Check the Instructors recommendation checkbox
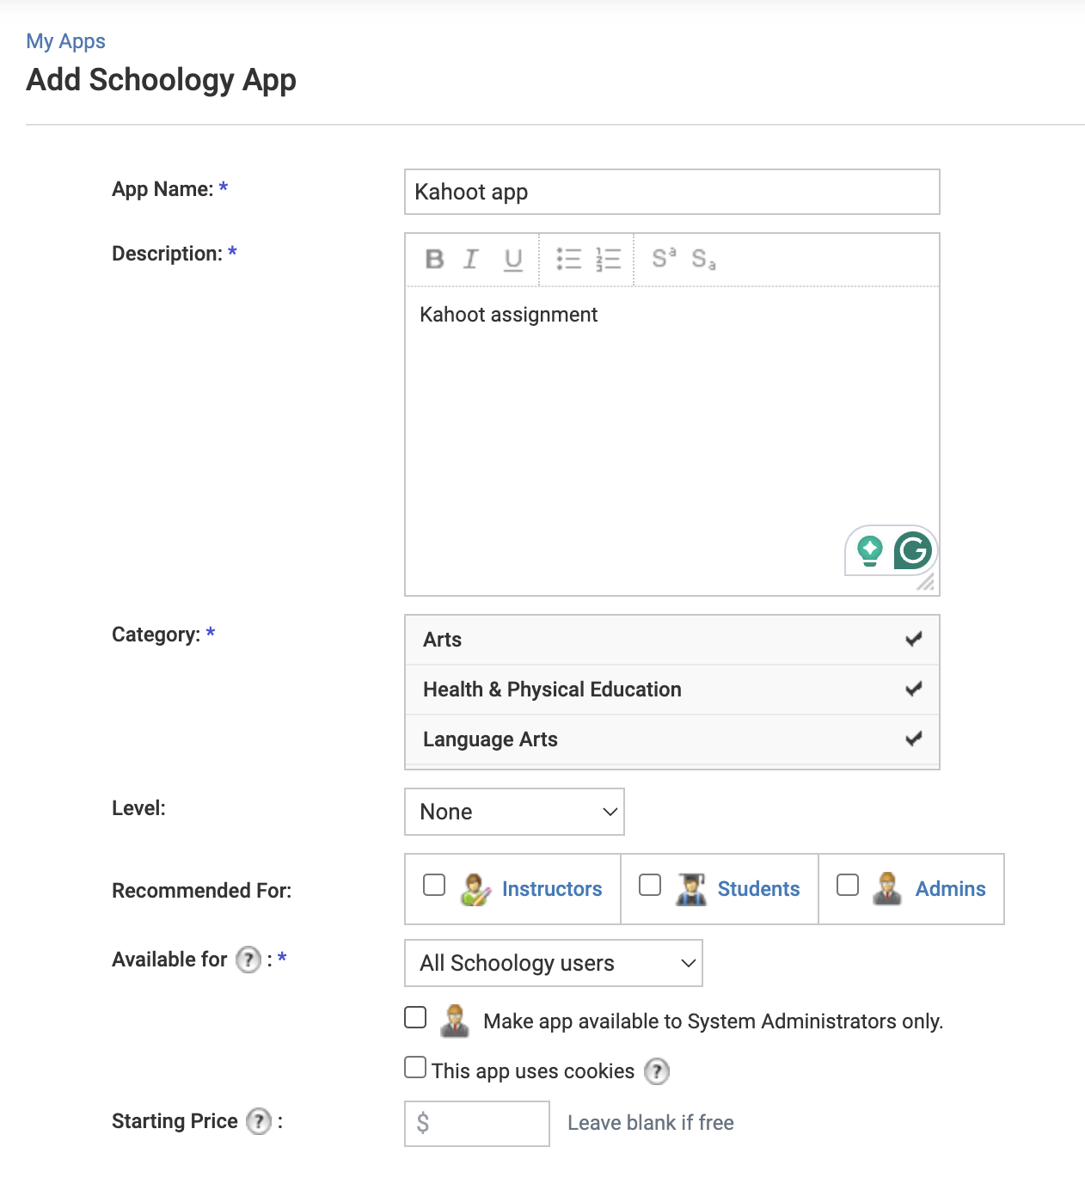The image size is (1085, 1190). (x=433, y=885)
